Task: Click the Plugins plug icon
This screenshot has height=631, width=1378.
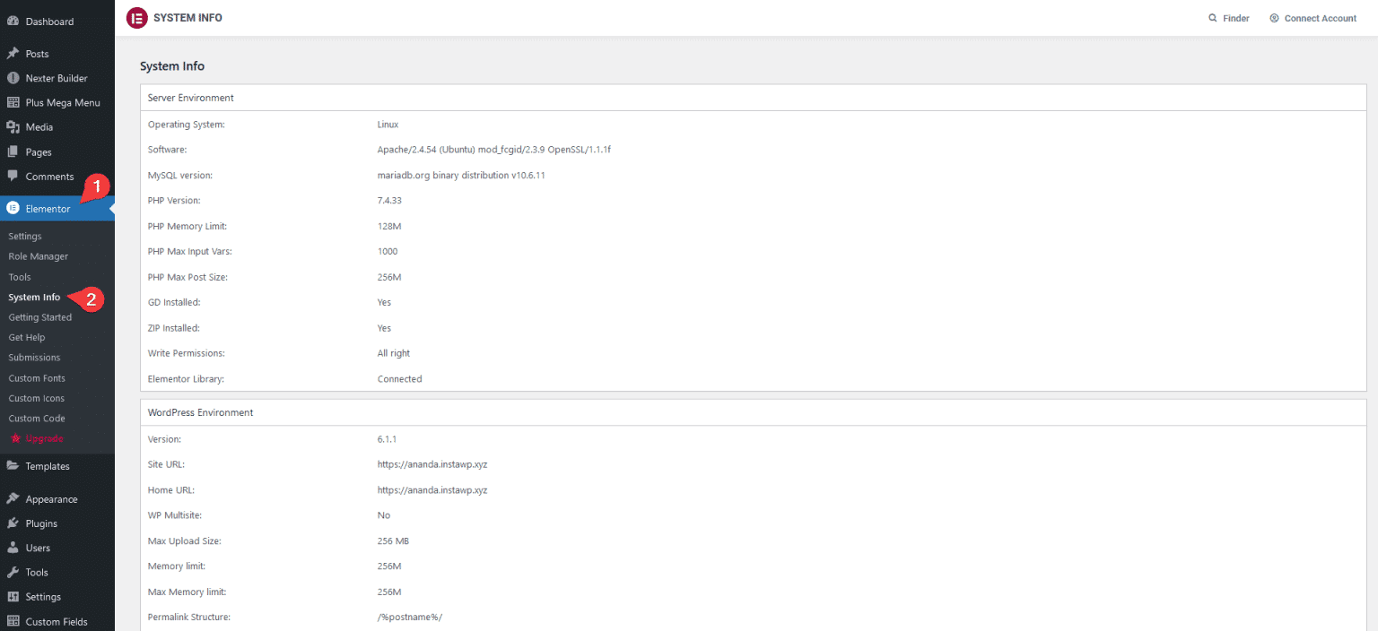Action: 13,523
